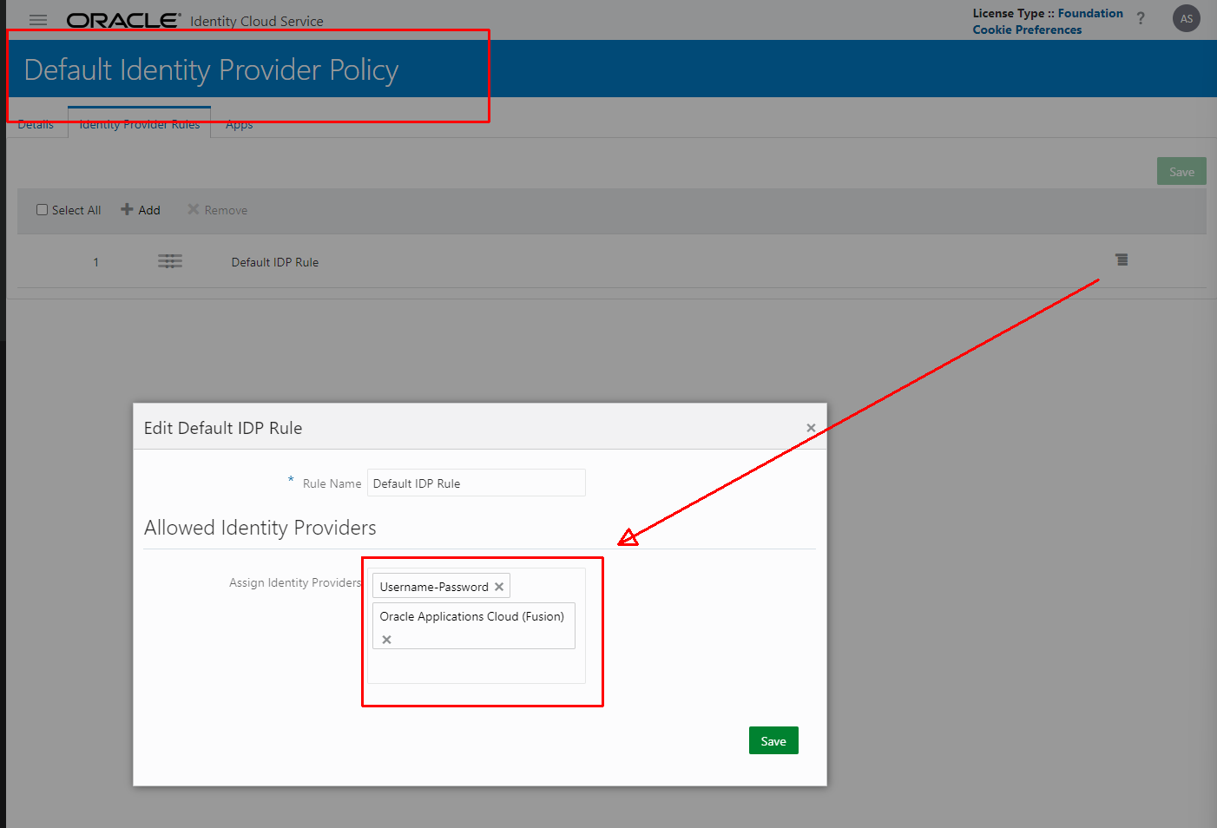Open action menu for Default IDP Rule row
This screenshot has height=828, width=1217.
coord(1122,260)
